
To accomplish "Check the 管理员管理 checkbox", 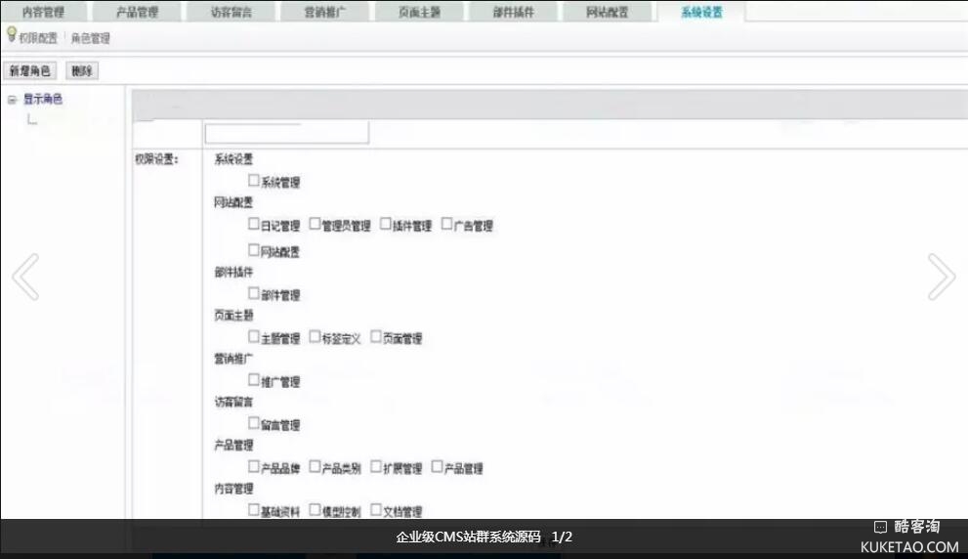I will coord(315,224).
